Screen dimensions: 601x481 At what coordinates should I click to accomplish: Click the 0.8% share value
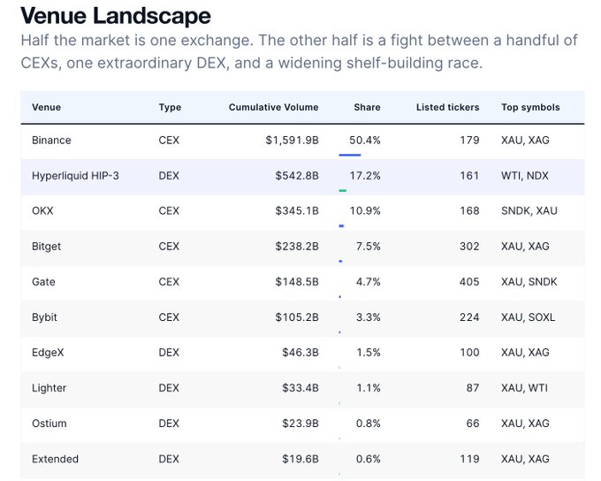(x=369, y=424)
